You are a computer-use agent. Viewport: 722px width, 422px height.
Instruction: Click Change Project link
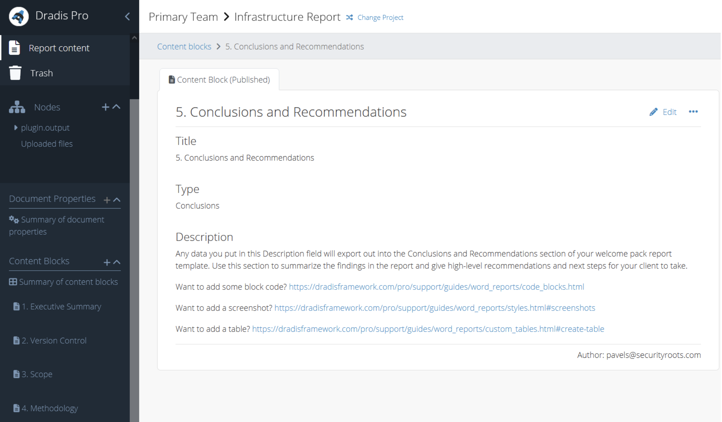[x=380, y=18]
